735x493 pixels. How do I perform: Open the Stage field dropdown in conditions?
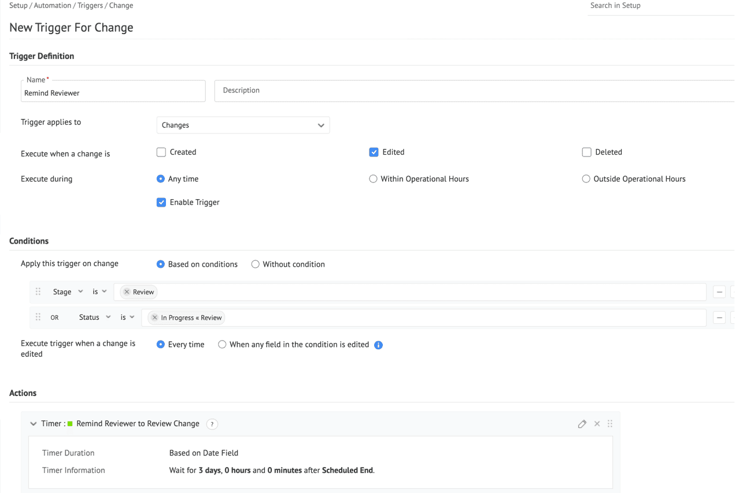pos(68,292)
